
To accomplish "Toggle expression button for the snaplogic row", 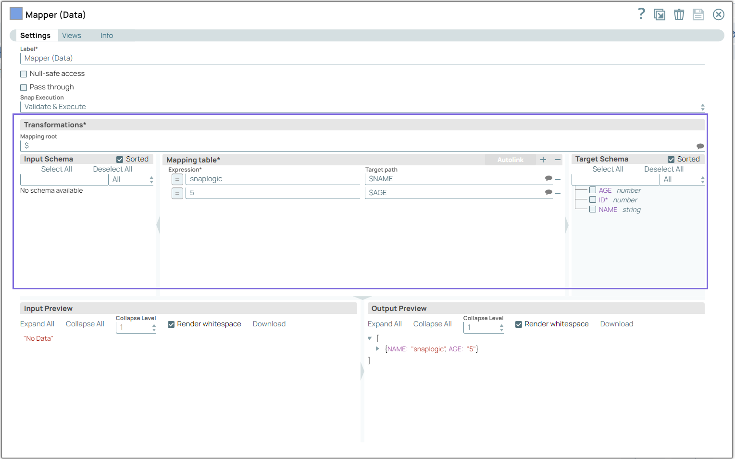I will point(177,179).
